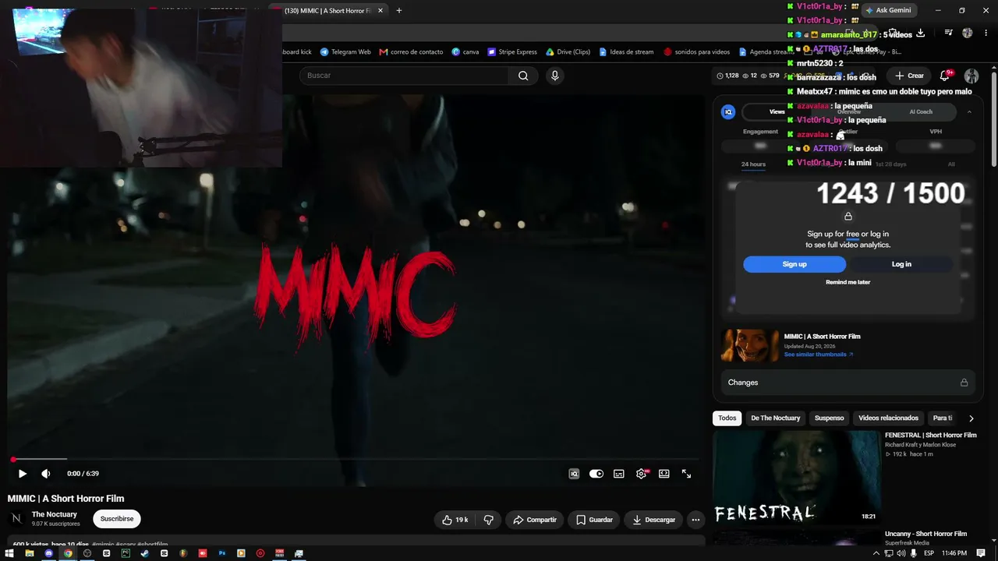The width and height of the screenshot is (998, 561).
Task: Open The Noctuary channel avatar
Action: tap(16, 519)
